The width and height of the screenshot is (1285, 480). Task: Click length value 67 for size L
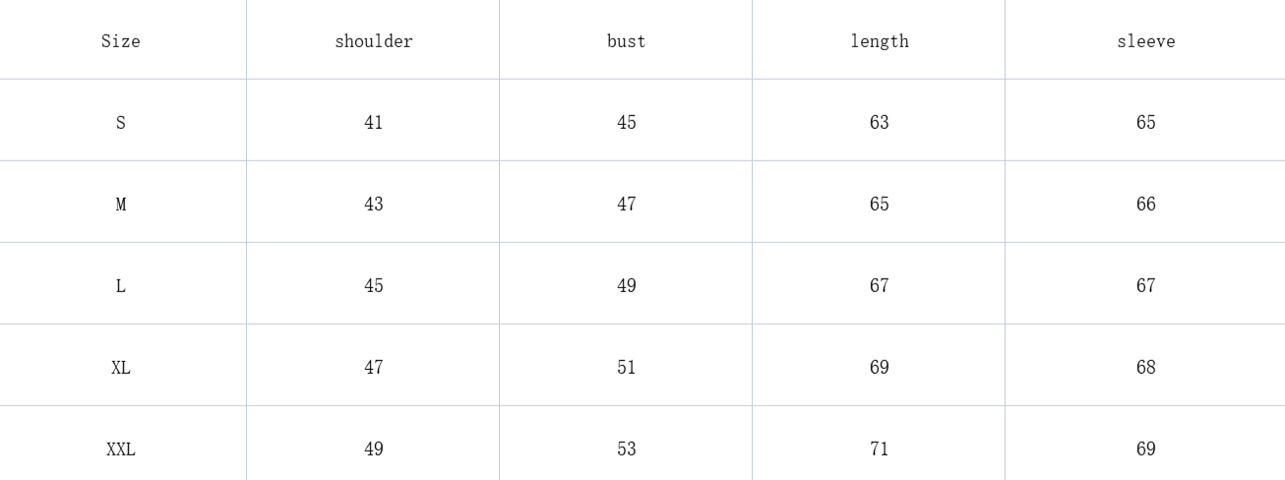coord(880,286)
